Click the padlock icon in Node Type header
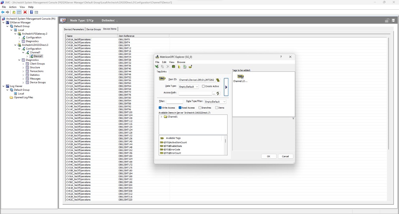Viewport: 399px width, 214px height. [x=387, y=21]
